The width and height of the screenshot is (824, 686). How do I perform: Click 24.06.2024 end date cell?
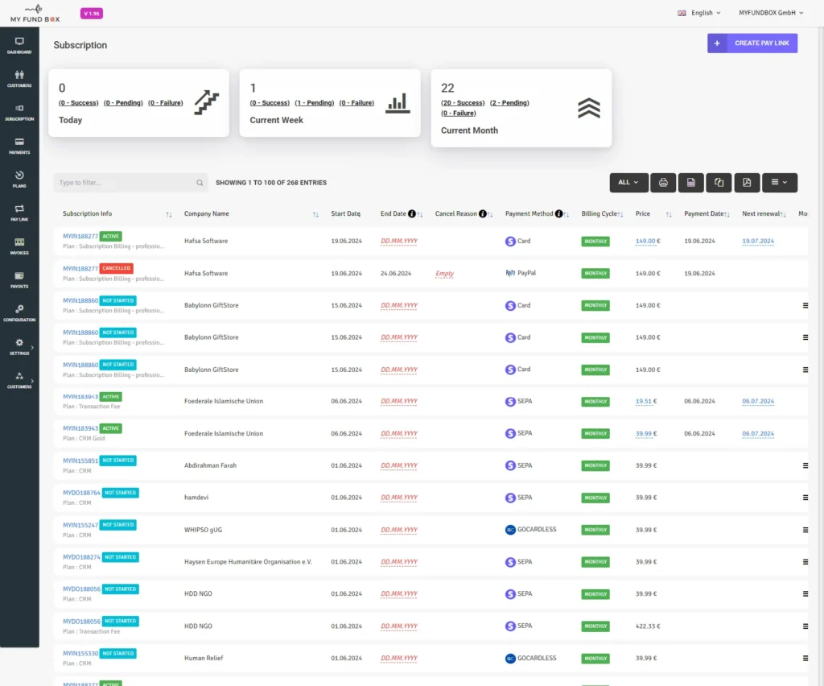pyautogui.click(x=396, y=273)
